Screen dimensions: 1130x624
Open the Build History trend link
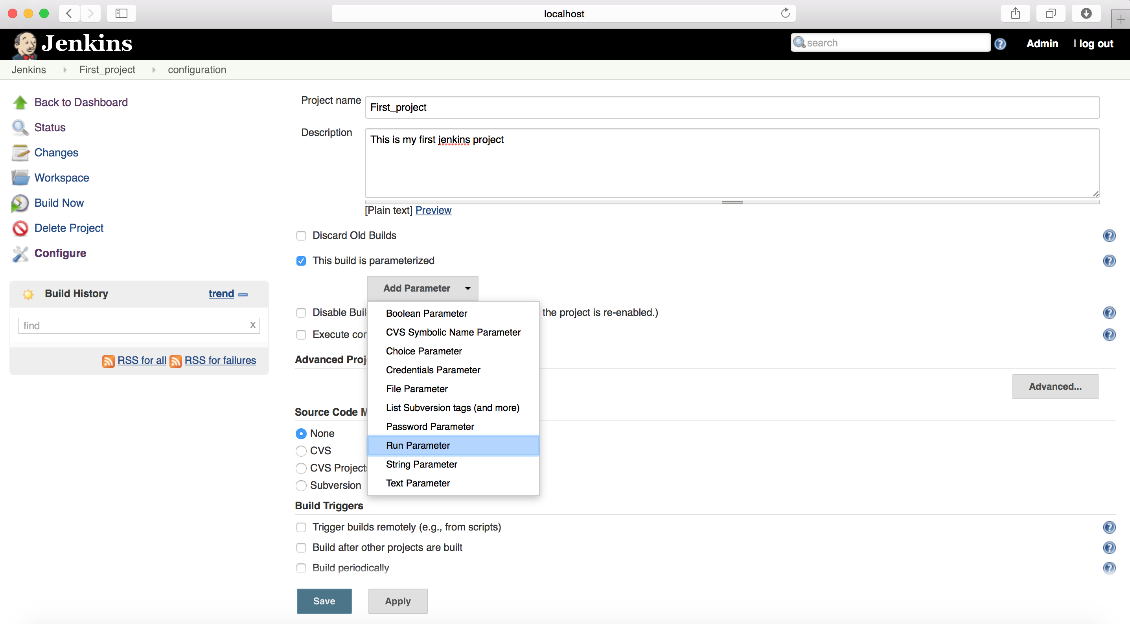(x=221, y=294)
